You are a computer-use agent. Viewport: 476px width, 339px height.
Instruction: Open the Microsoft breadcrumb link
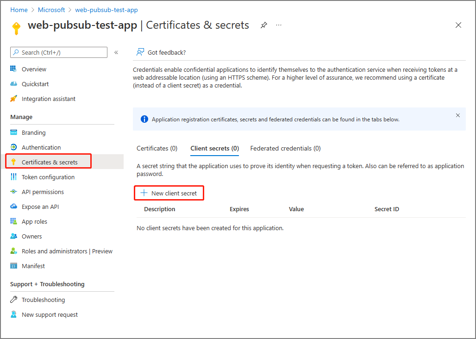51,10
